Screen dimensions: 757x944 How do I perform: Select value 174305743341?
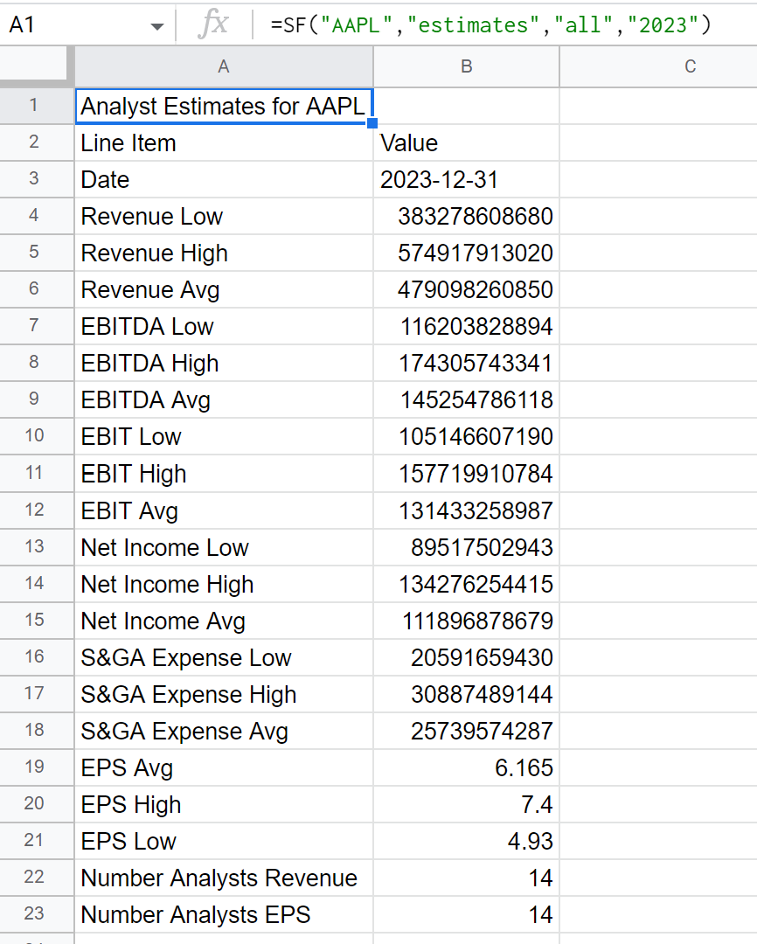click(466, 363)
